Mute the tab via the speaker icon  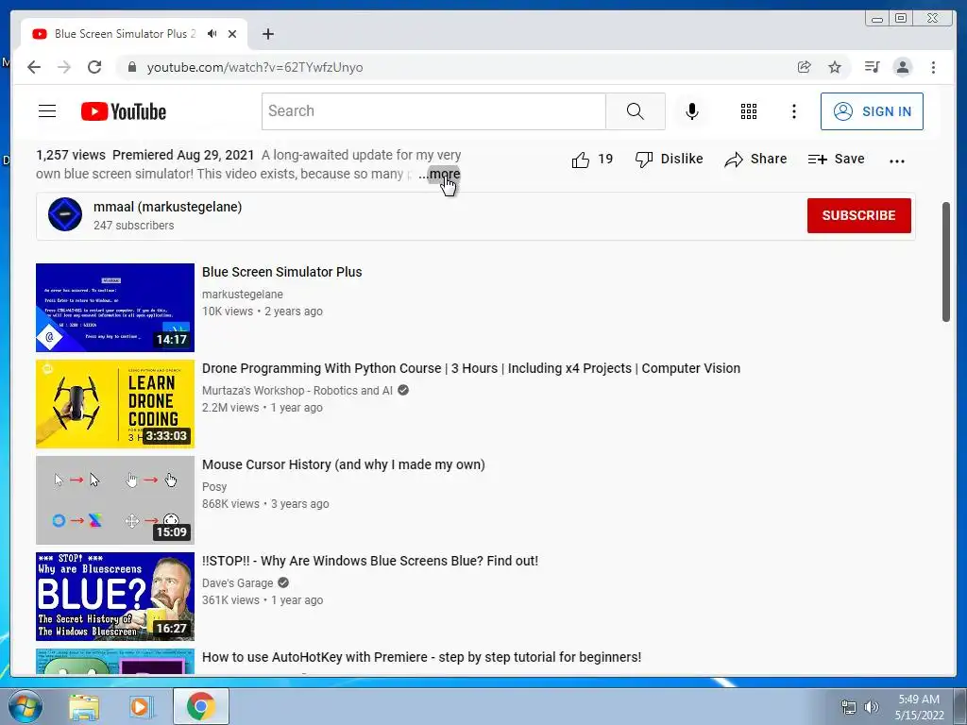pos(212,34)
